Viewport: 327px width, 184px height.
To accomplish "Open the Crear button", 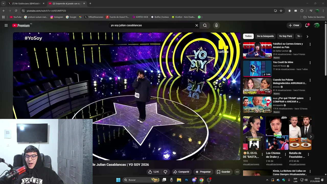I will click(x=294, y=25).
